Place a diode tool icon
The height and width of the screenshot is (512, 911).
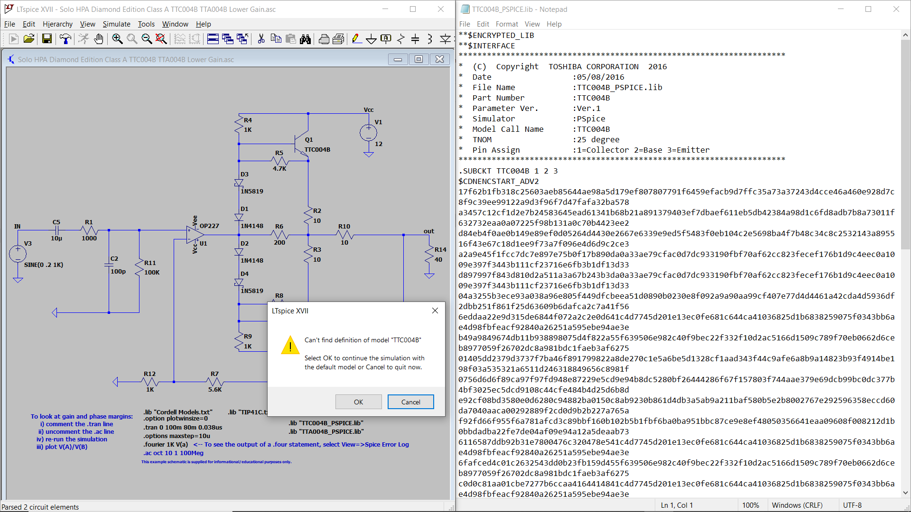pos(445,39)
